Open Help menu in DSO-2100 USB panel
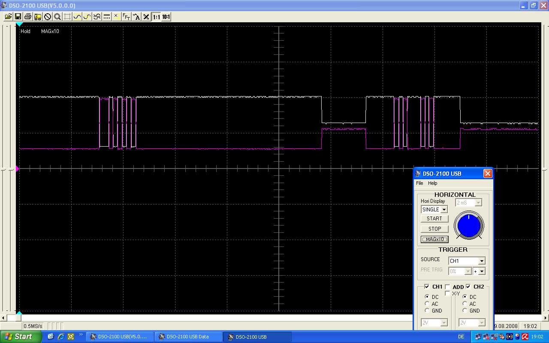This screenshot has height=343, width=549. (433, 183)
